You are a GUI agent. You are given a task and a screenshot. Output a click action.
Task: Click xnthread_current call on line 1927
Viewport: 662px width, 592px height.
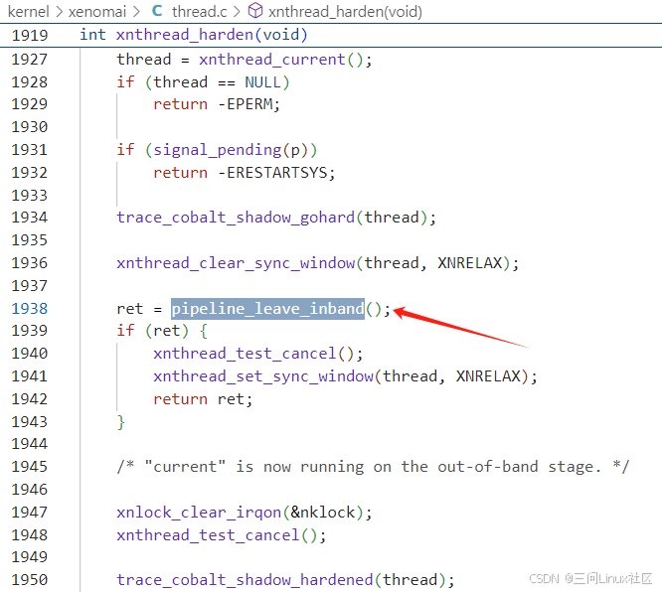pos(272,60)
